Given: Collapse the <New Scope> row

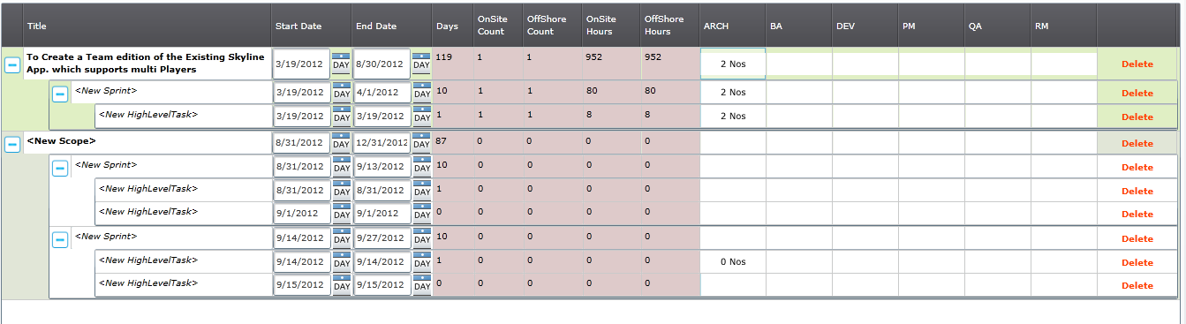Looking at the screenshot, I should [12, 144].
